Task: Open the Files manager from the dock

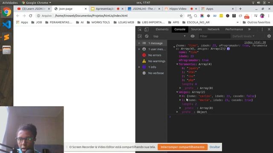Action: 7,50
